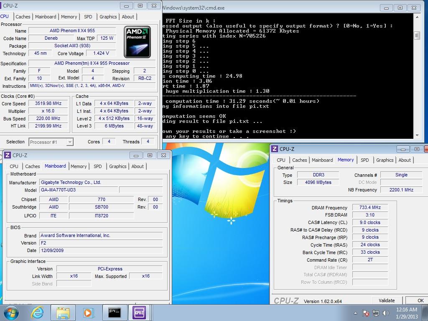Click the CPU-Z Z icon in Memory window title
Image resolution: width=428 pixels, height=321 pixels.
tap(275, 149)
